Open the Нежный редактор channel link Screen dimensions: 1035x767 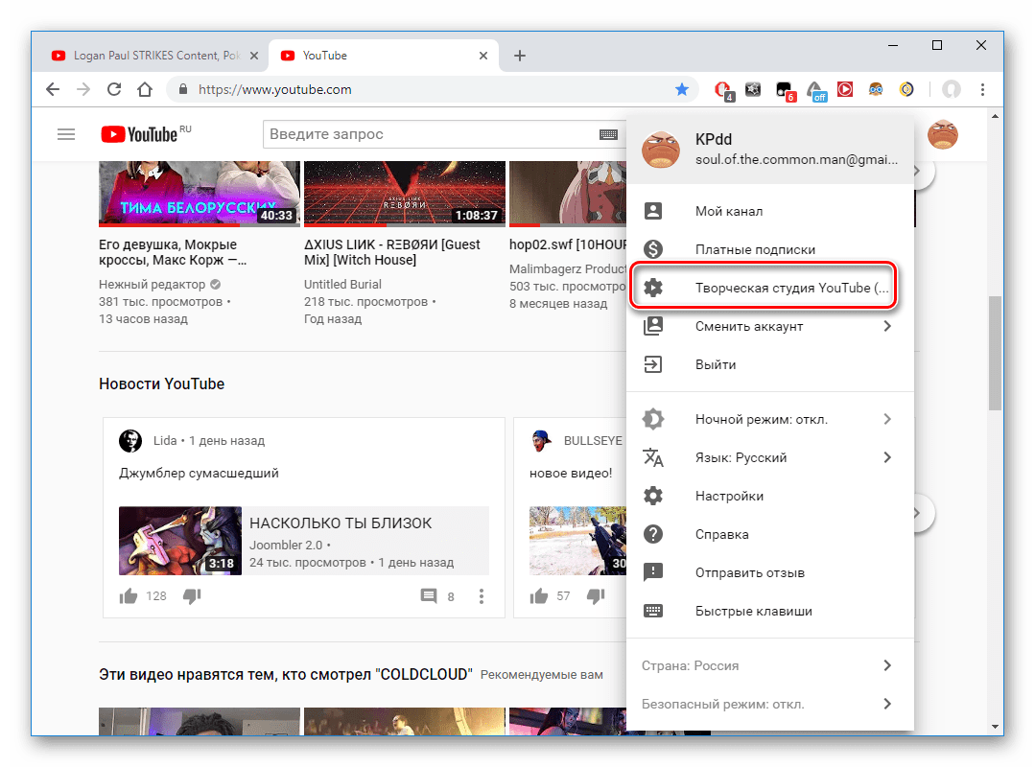152,285
